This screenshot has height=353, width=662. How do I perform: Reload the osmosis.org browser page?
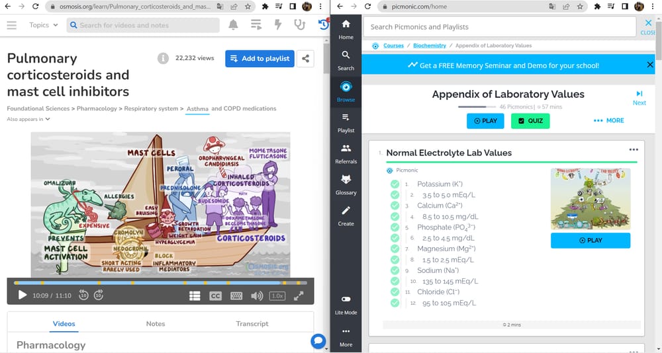click(x=36, y=7)
